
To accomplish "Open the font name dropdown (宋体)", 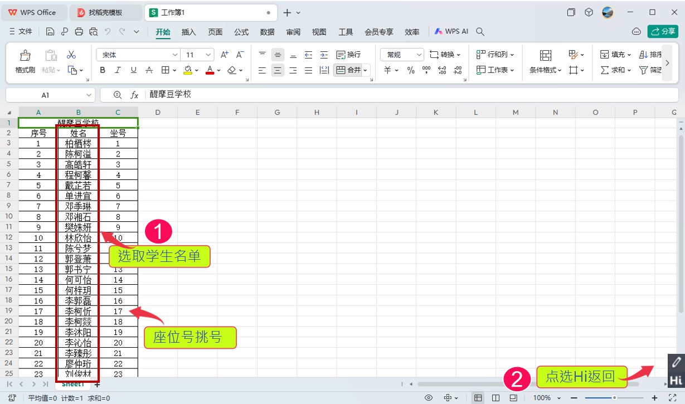I will (175, 55).
